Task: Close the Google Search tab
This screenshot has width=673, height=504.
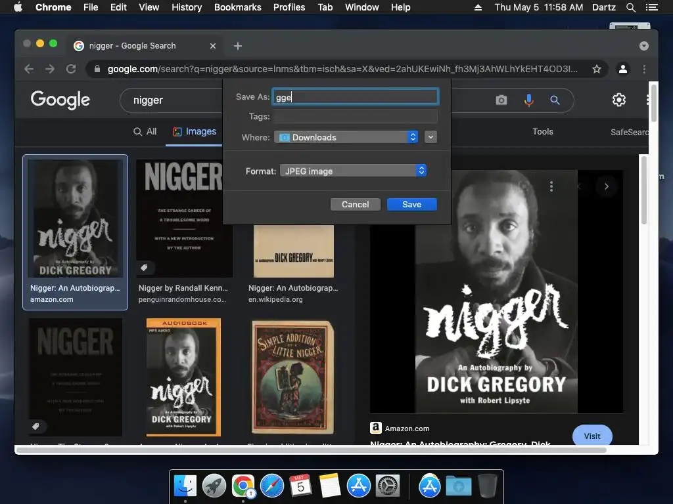Action: coord(213,46)
